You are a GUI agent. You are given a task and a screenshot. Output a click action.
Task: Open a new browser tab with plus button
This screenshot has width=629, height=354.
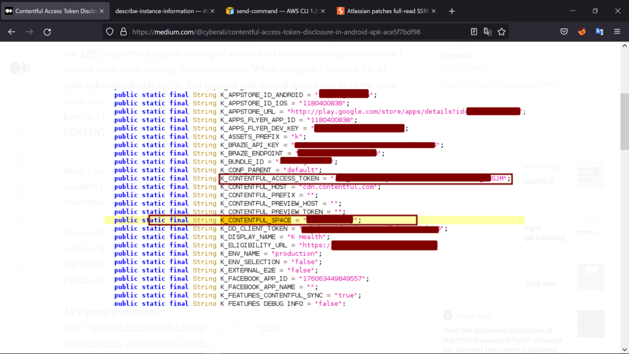(452, 11)
